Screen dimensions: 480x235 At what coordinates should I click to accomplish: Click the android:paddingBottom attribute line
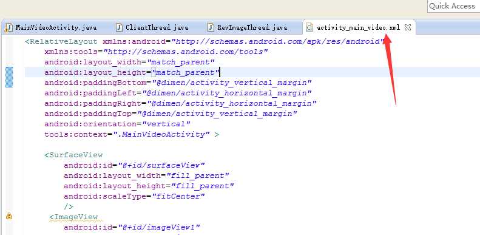[x=178, y=83]
